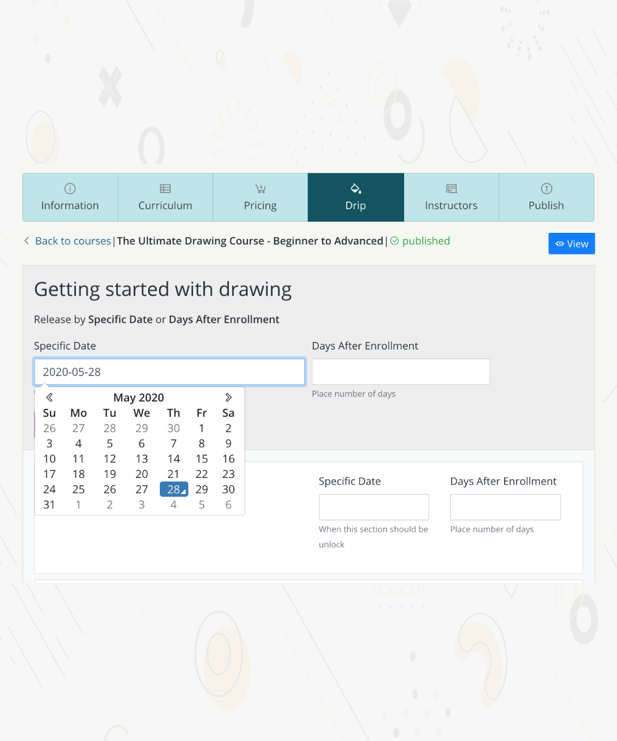
Task: Select May 6 in the calendar
Action: pos(142,443)
